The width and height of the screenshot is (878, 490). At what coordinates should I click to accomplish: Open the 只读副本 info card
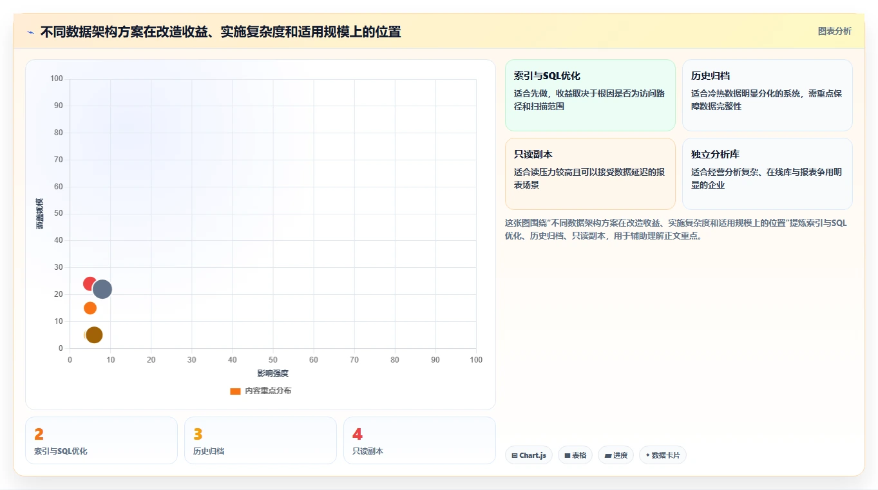590,174
